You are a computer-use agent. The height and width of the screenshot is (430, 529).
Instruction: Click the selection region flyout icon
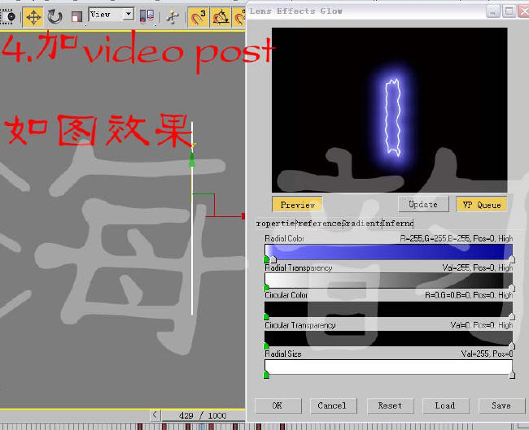(8, 16)
